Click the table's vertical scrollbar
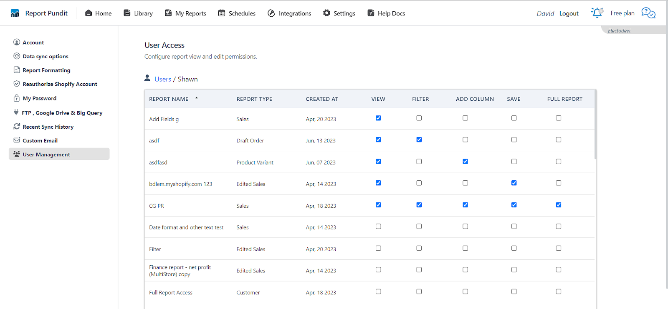This screenshot has height=309, width=668. (x=595, y=125)
